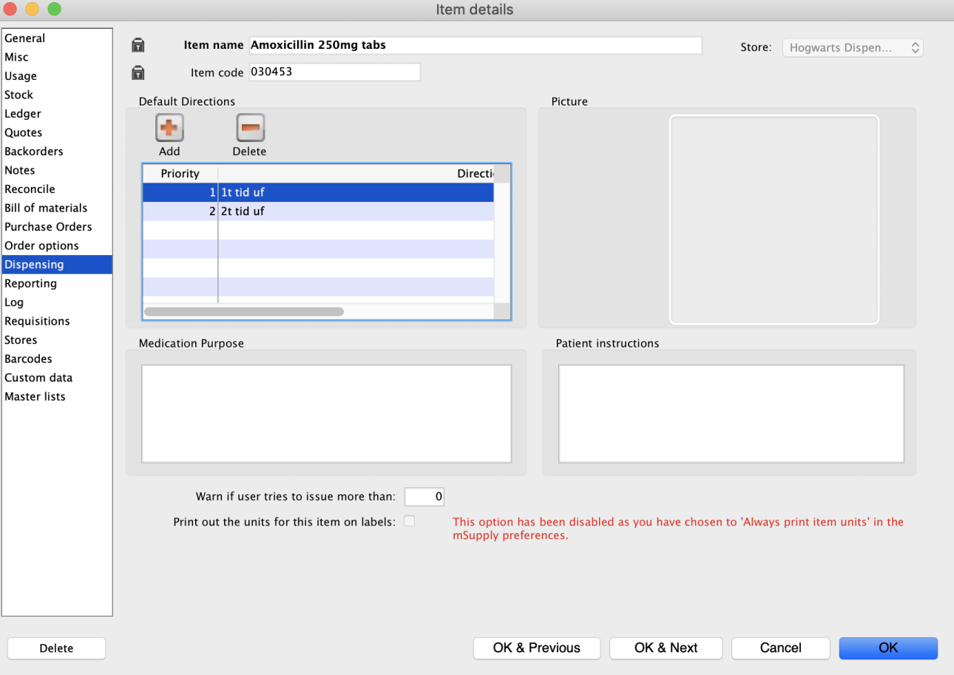Viewport: 954px width, 675px height.
Task: Go to the Barcodes section
Action: (28, 359)
